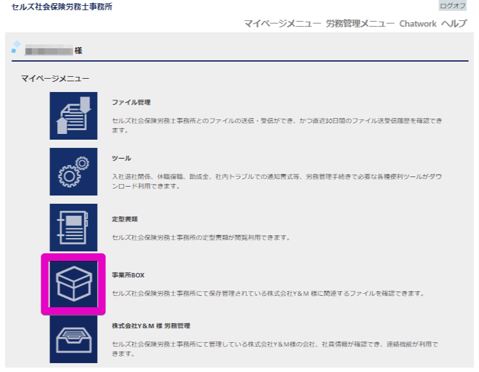Image resolution: width=479 pixels, height=372 pixels.
Task: Open the ヘルプ menu item
Action: click(454, 23)
